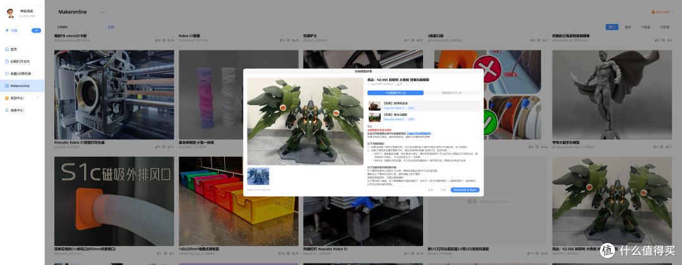Like the bigovereasy microSD card holder model
The image size is (682, 265).
[157, 40]
